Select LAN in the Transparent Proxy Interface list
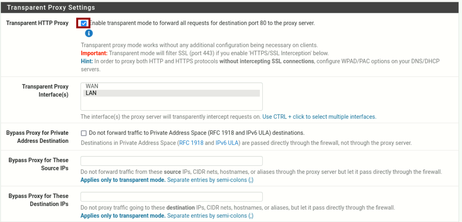Image resolution: width=462 pixels, height=222 pixels. click(91, 93)
